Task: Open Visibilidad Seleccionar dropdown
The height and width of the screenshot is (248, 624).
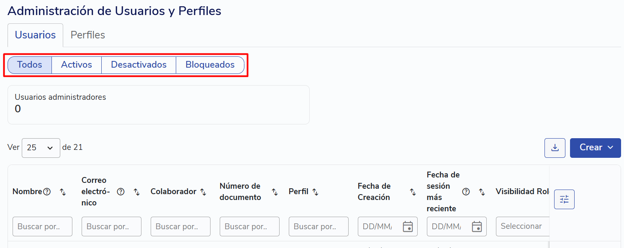Action: (x=522, y=226)
